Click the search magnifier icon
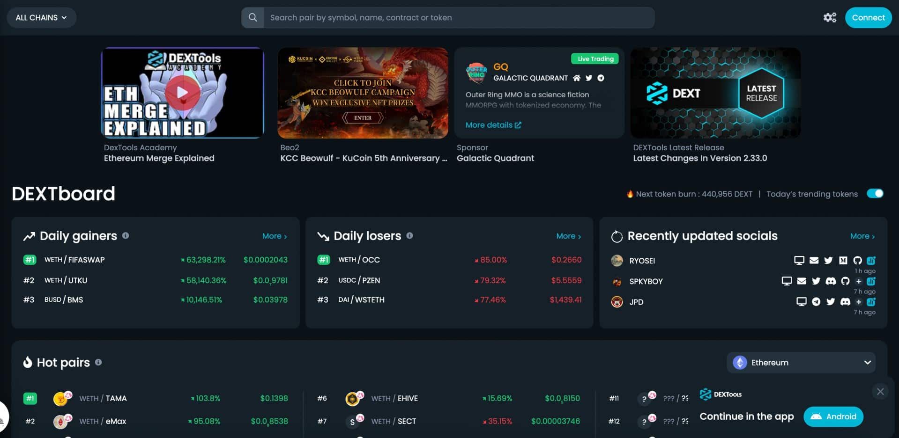899x438 pixels. (x=253, y=17)
